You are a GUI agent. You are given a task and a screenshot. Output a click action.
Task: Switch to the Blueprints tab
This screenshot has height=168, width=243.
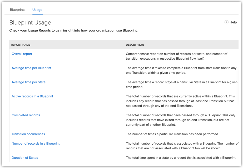point(18,10)
